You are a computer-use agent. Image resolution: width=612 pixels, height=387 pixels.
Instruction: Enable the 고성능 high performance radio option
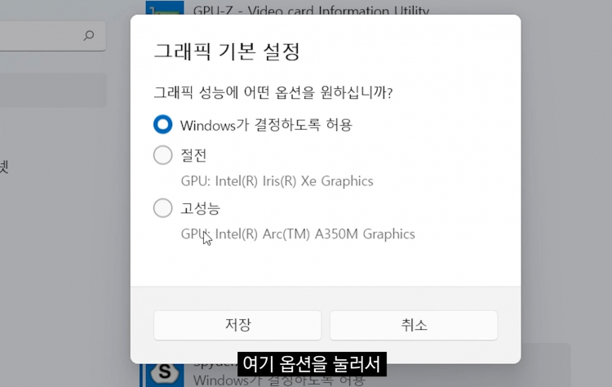coord(163,208)
